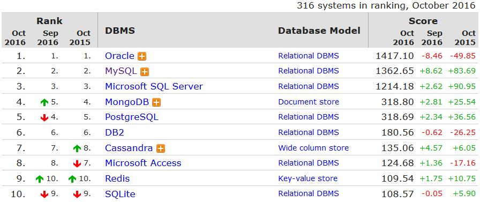The width and height of the screenshot is (480, 202).
Task: Follow the Wide column store link
Action: [313, 148]
